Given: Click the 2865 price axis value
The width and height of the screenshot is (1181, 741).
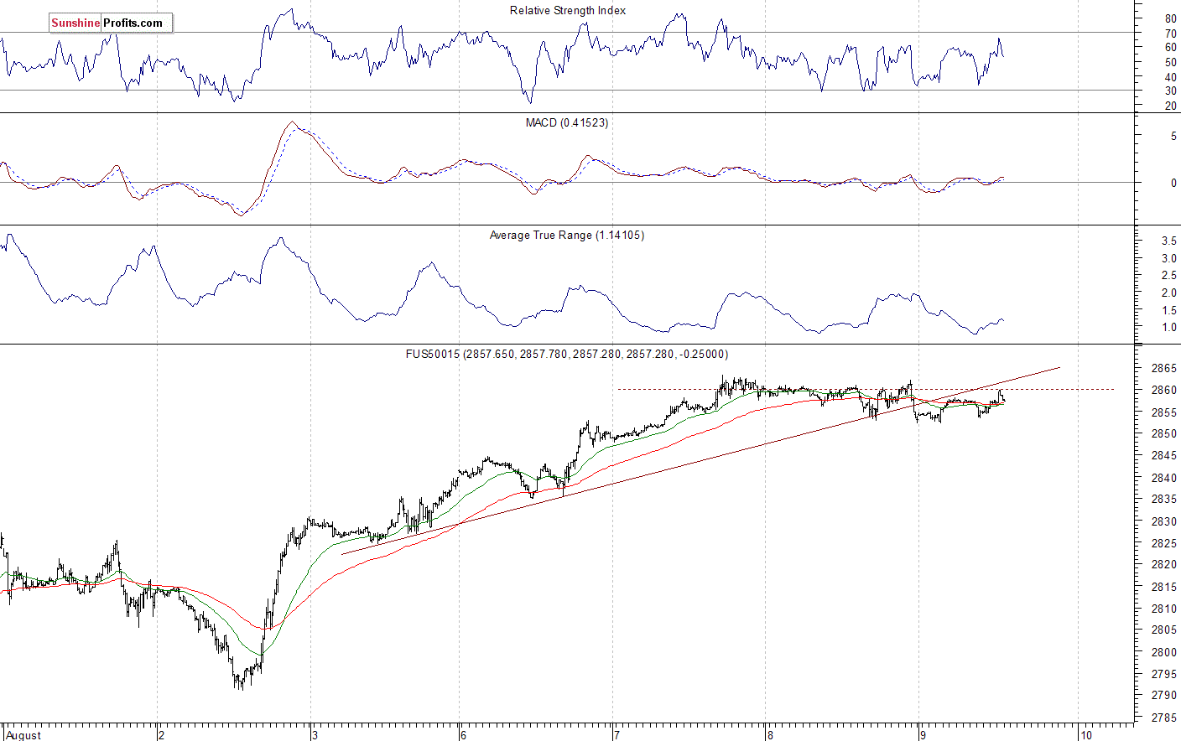Looking at the screenshot, I should 1163,369.
